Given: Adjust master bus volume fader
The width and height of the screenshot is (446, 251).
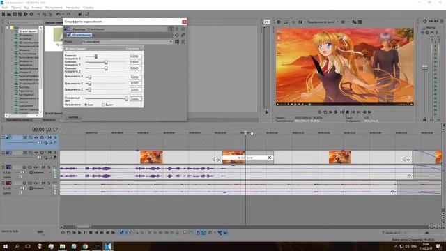Looking at the screenshot, I should (x=424, y=67).
